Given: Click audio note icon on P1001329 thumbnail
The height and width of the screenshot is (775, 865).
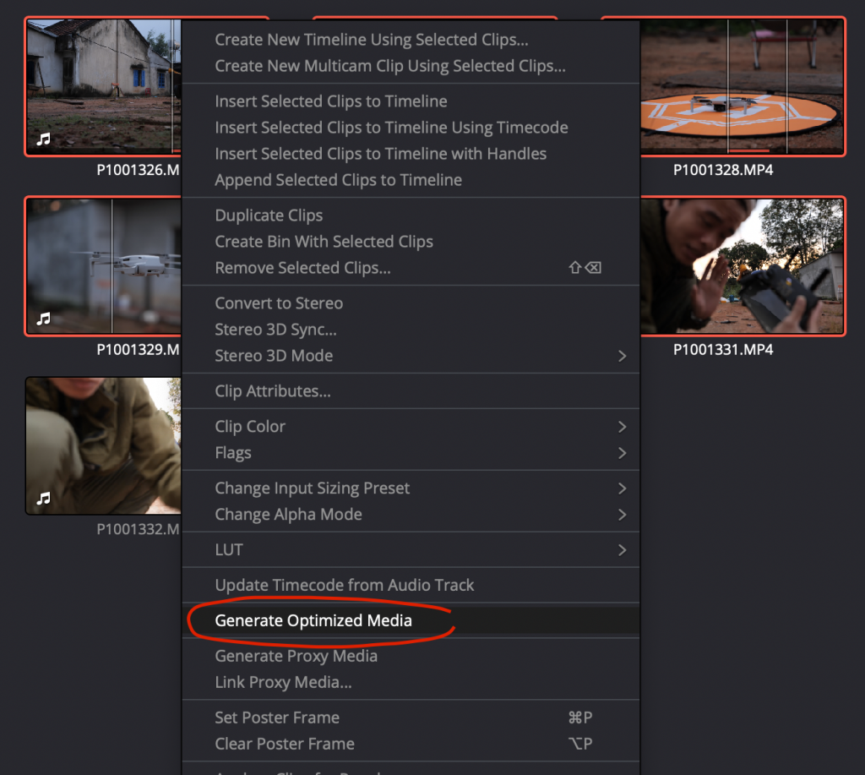Looking at the screenshot, I should 44,319.
